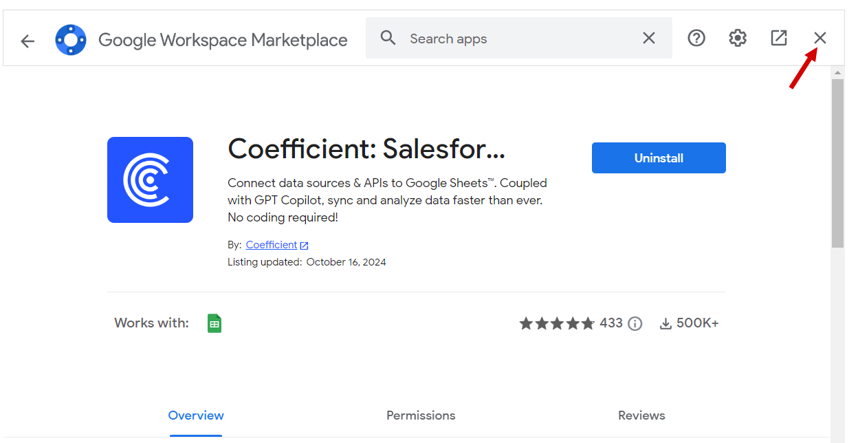This screenshot has width=858, height=443.
Task: Close the Marketplace dialog
Action: (820, 39)
